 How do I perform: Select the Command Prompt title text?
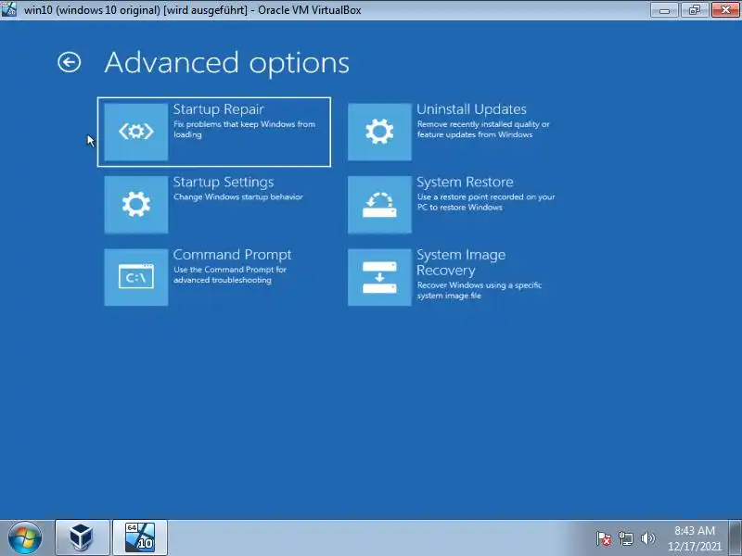[233, 255]
